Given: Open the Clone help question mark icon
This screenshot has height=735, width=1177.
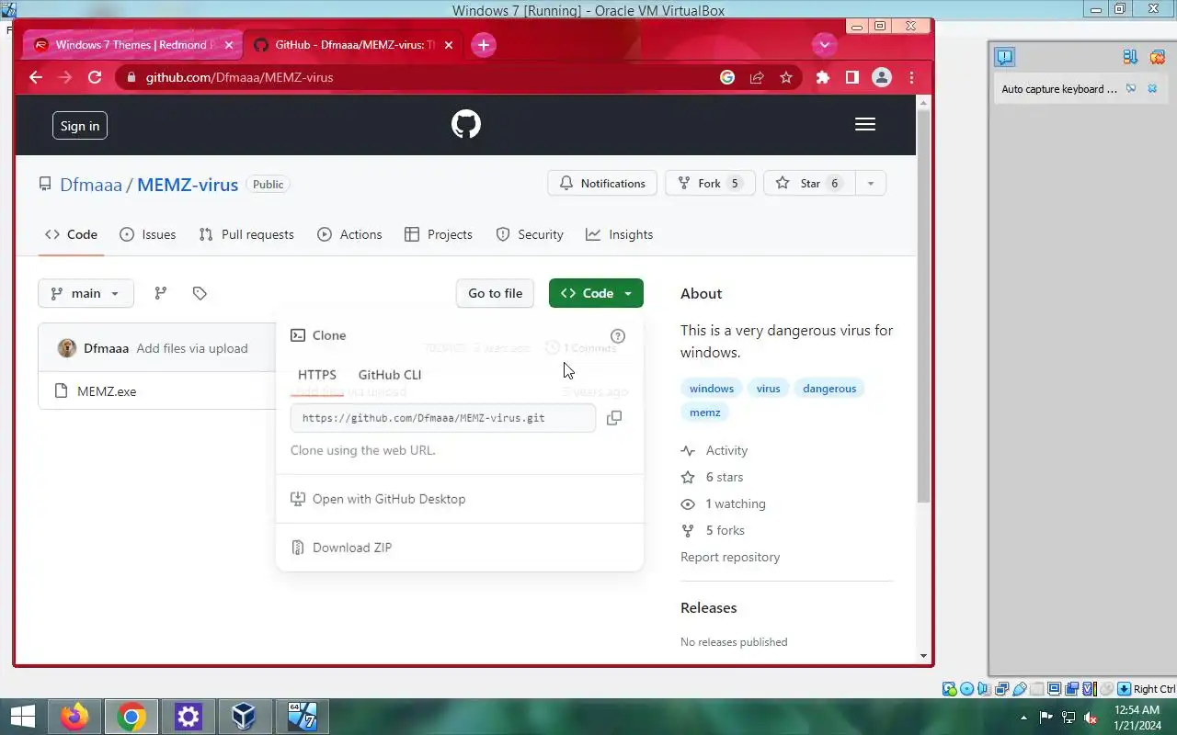Looking at the screenshot, I should pyautogui.click(x=618, y=336).
